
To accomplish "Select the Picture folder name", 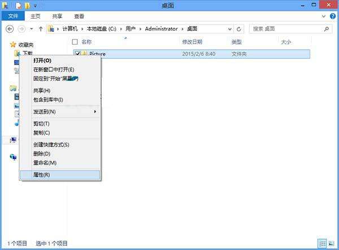I will pos(98,54).
